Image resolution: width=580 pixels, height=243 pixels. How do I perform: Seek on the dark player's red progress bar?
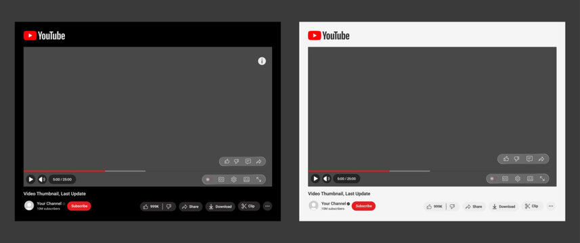pos(64,171)
